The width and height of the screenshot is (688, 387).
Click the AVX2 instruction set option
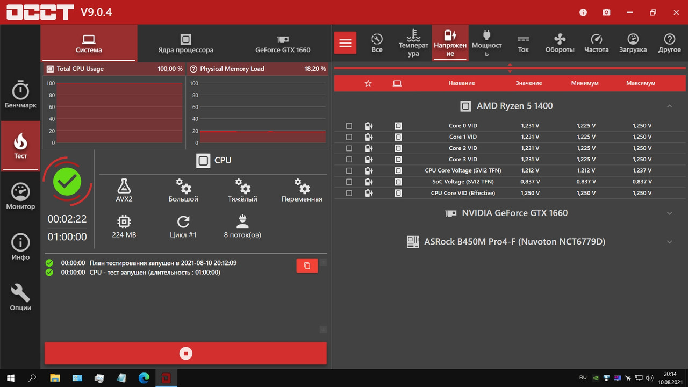pyautogui.click(x=124, y=190)
